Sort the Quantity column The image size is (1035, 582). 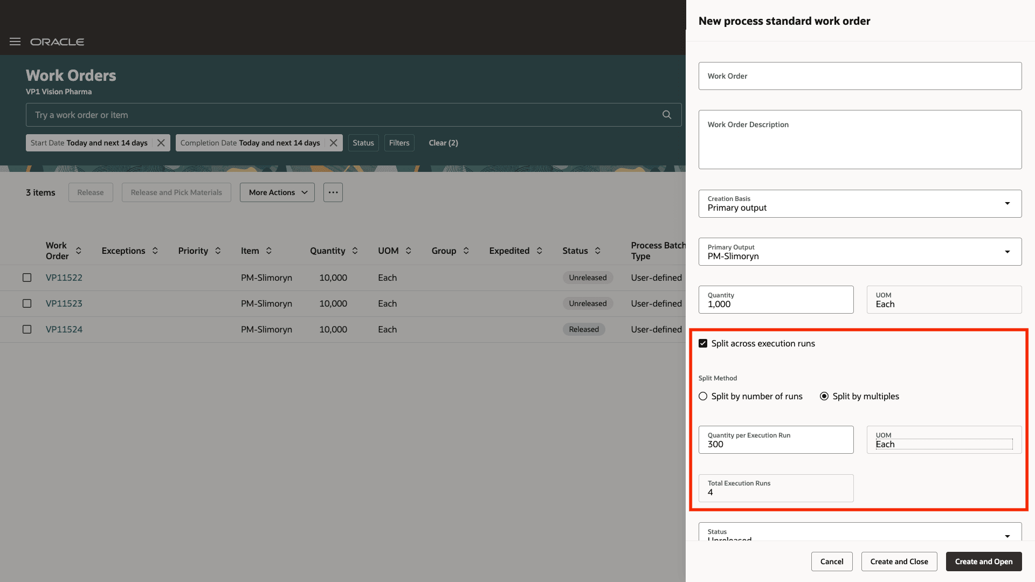[x=355, y=251]
